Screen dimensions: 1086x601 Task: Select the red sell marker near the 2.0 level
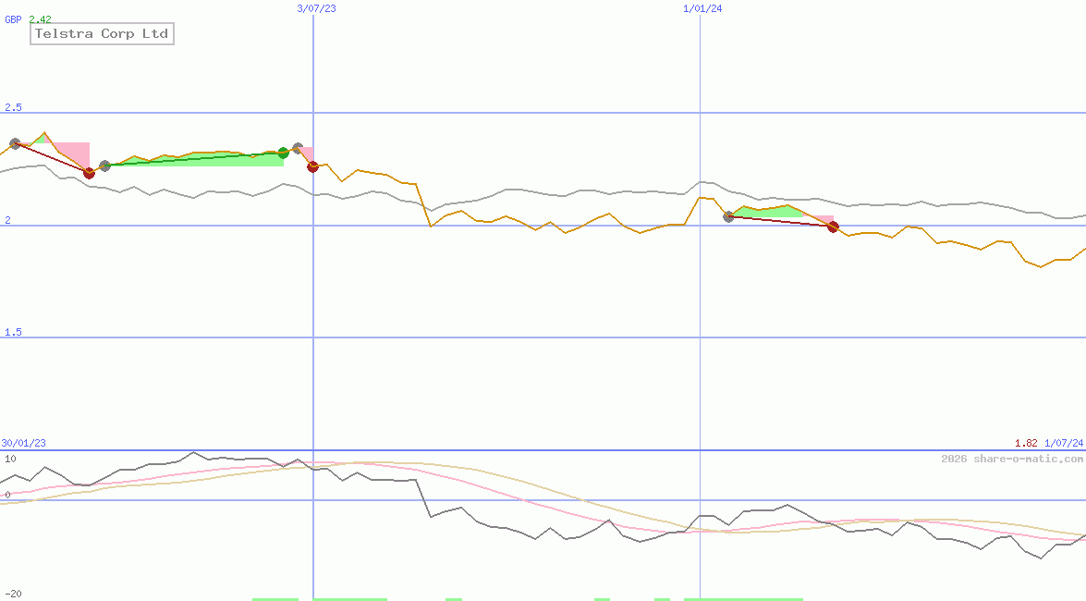[832, 227]
